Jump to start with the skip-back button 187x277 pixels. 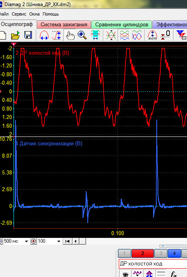67,241
